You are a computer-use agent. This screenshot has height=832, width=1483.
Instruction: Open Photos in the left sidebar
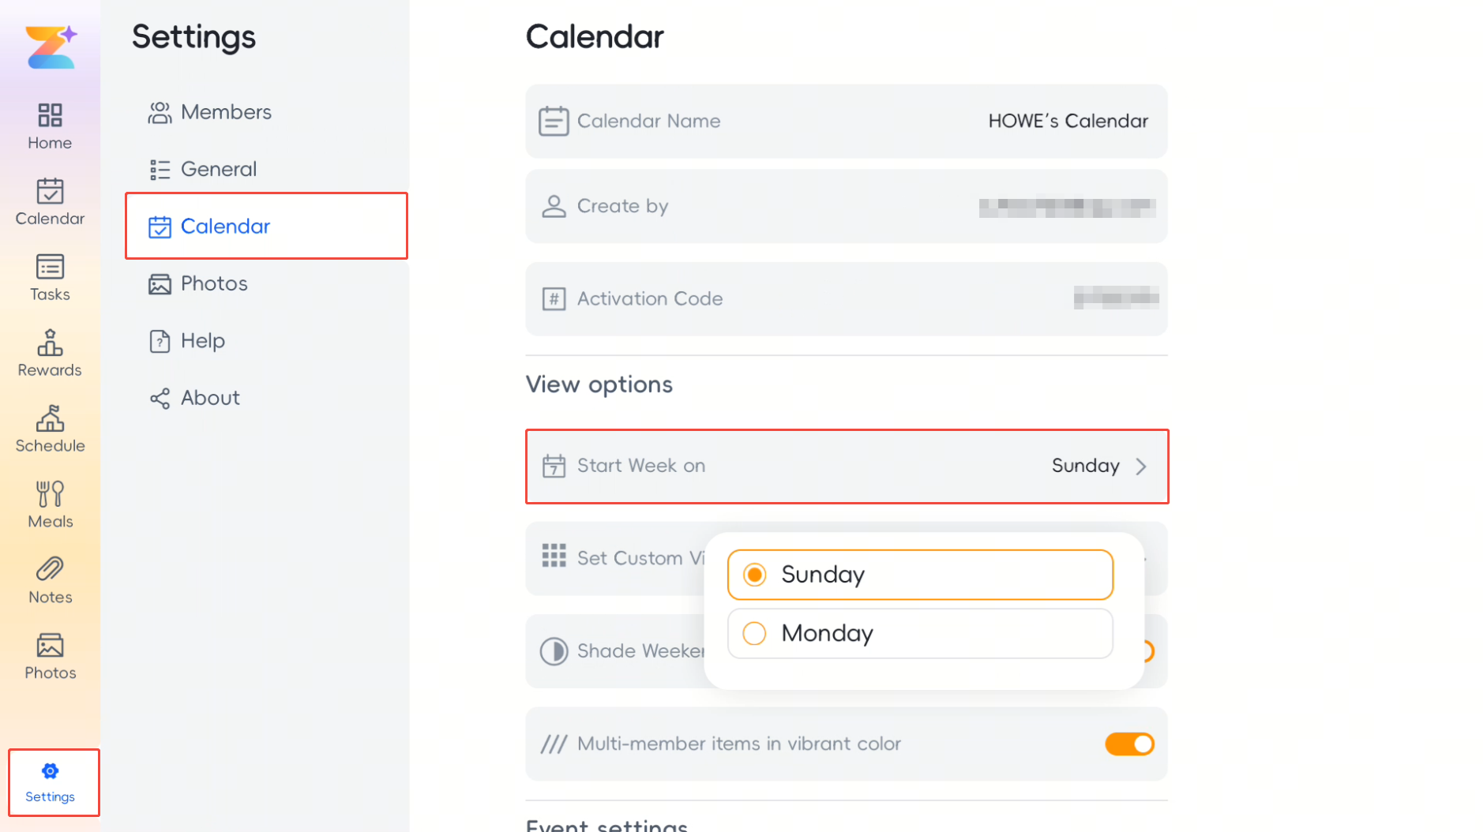click(50, 657)
